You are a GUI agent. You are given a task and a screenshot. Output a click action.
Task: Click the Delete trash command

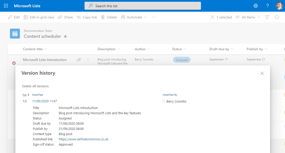(109, 17)
